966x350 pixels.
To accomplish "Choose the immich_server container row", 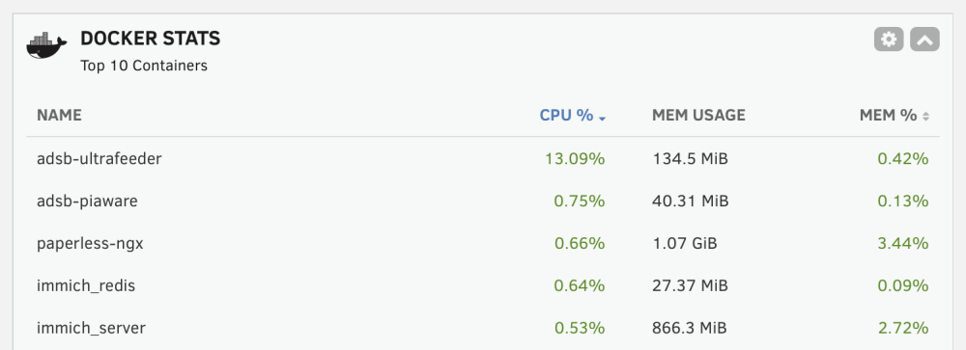I will [483, 328].
